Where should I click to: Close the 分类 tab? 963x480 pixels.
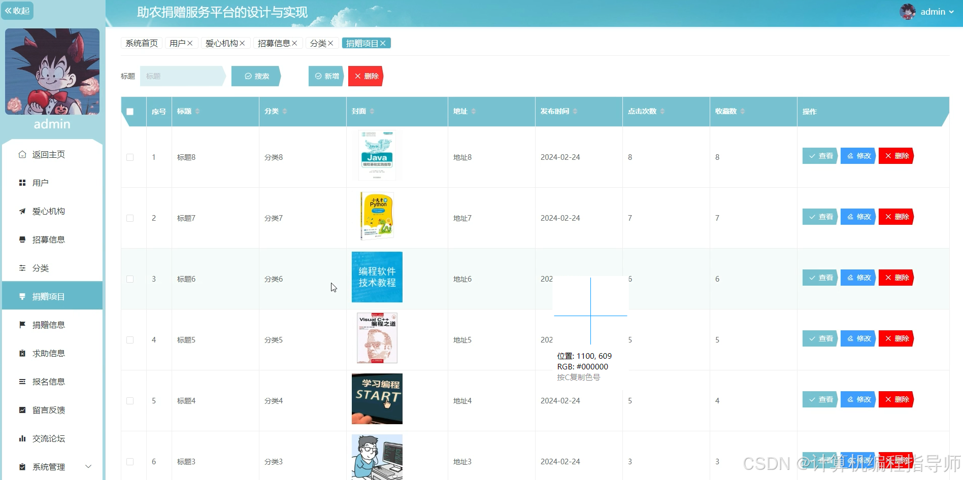330,43
